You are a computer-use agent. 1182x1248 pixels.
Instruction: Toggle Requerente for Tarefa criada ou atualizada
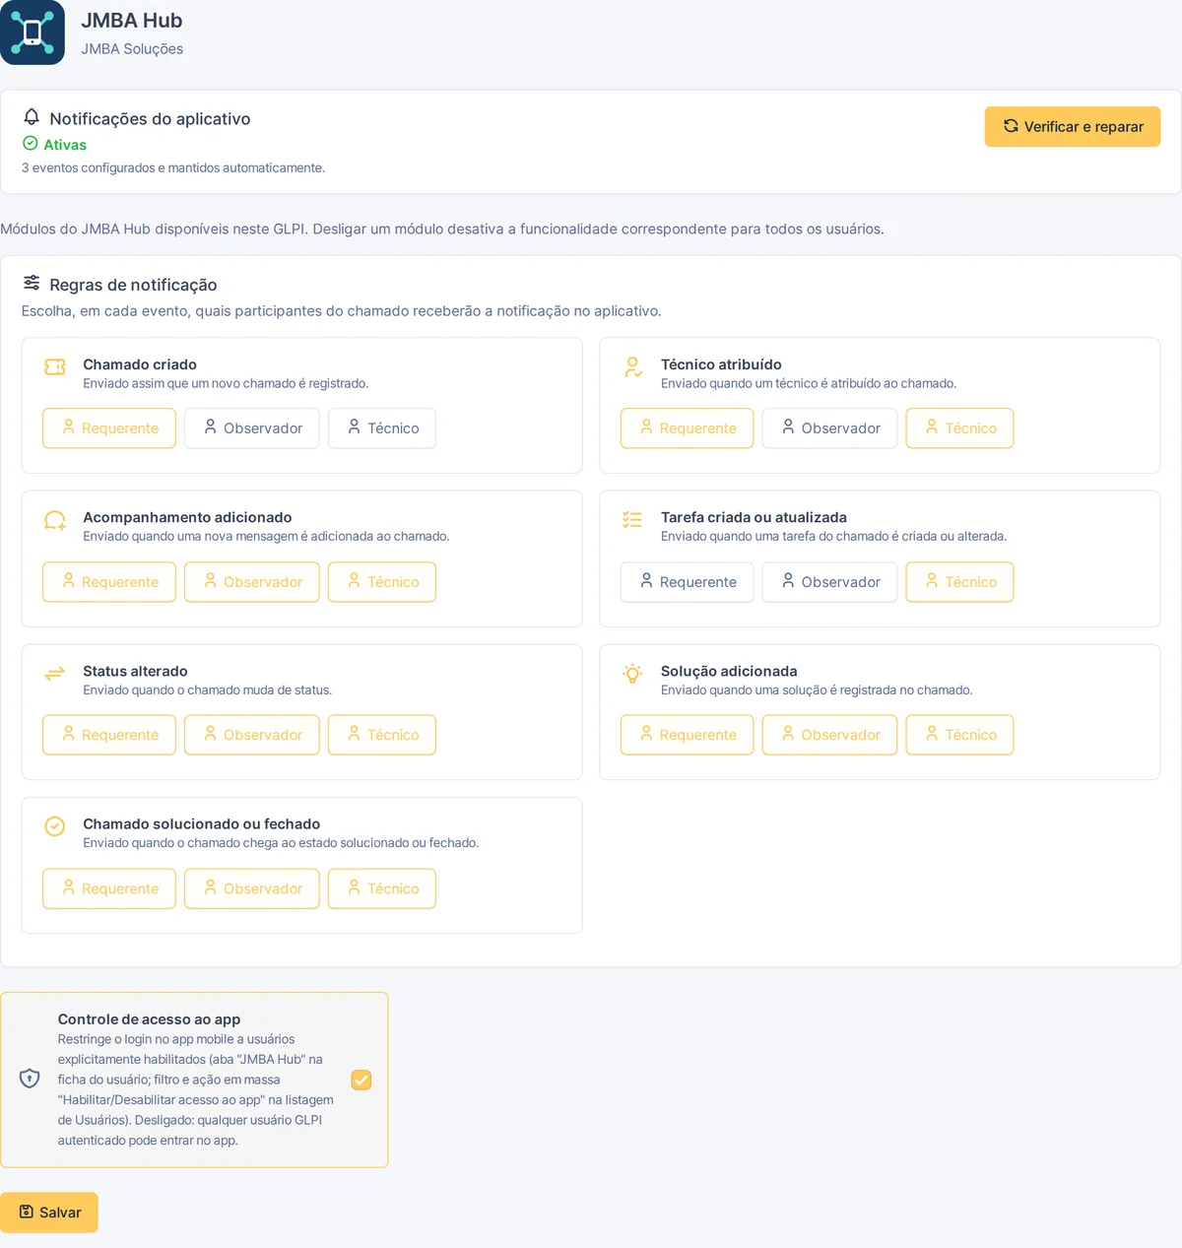coord(688,582)
